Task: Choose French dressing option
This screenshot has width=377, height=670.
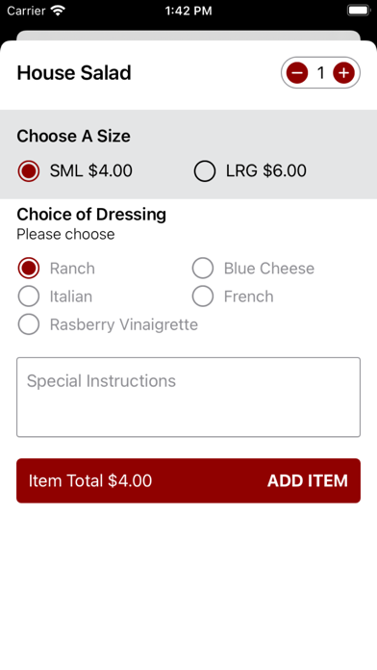Action: pyautogui.click(x=203, y=296)
